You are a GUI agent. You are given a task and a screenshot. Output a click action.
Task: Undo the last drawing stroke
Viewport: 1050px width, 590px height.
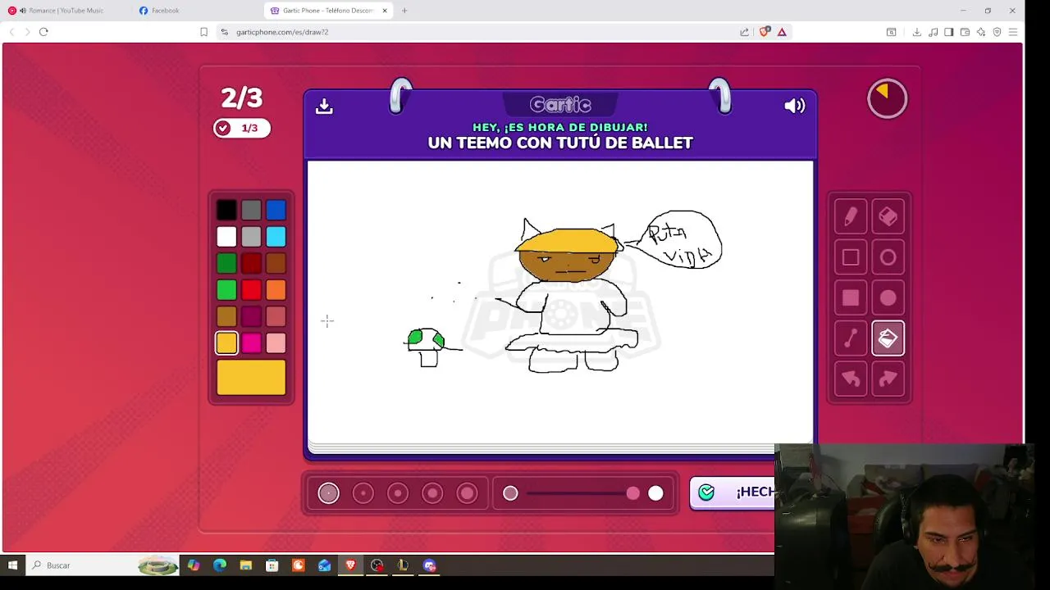(x=851, y=379)
